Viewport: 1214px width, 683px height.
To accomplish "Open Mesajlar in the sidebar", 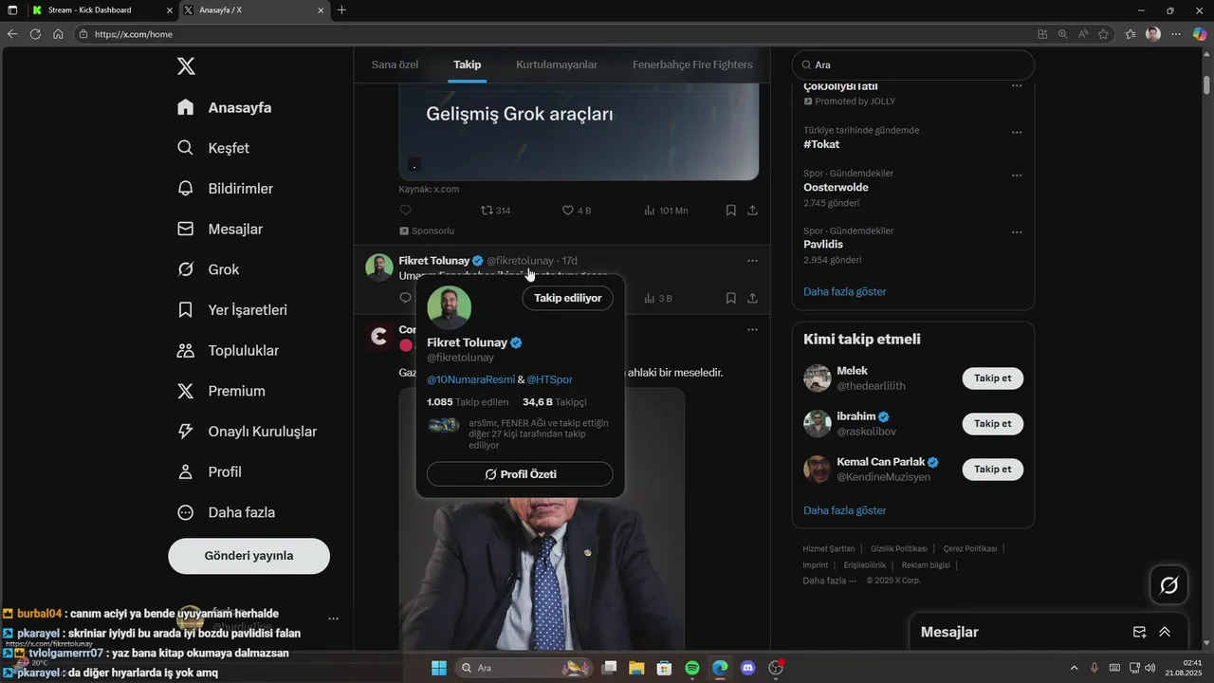I will tap(220, 230).
